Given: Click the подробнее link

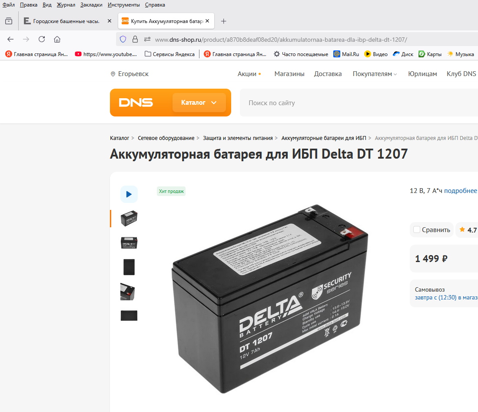Looking at the screenshot, I should pyautogui.click(x=460, y=191).
